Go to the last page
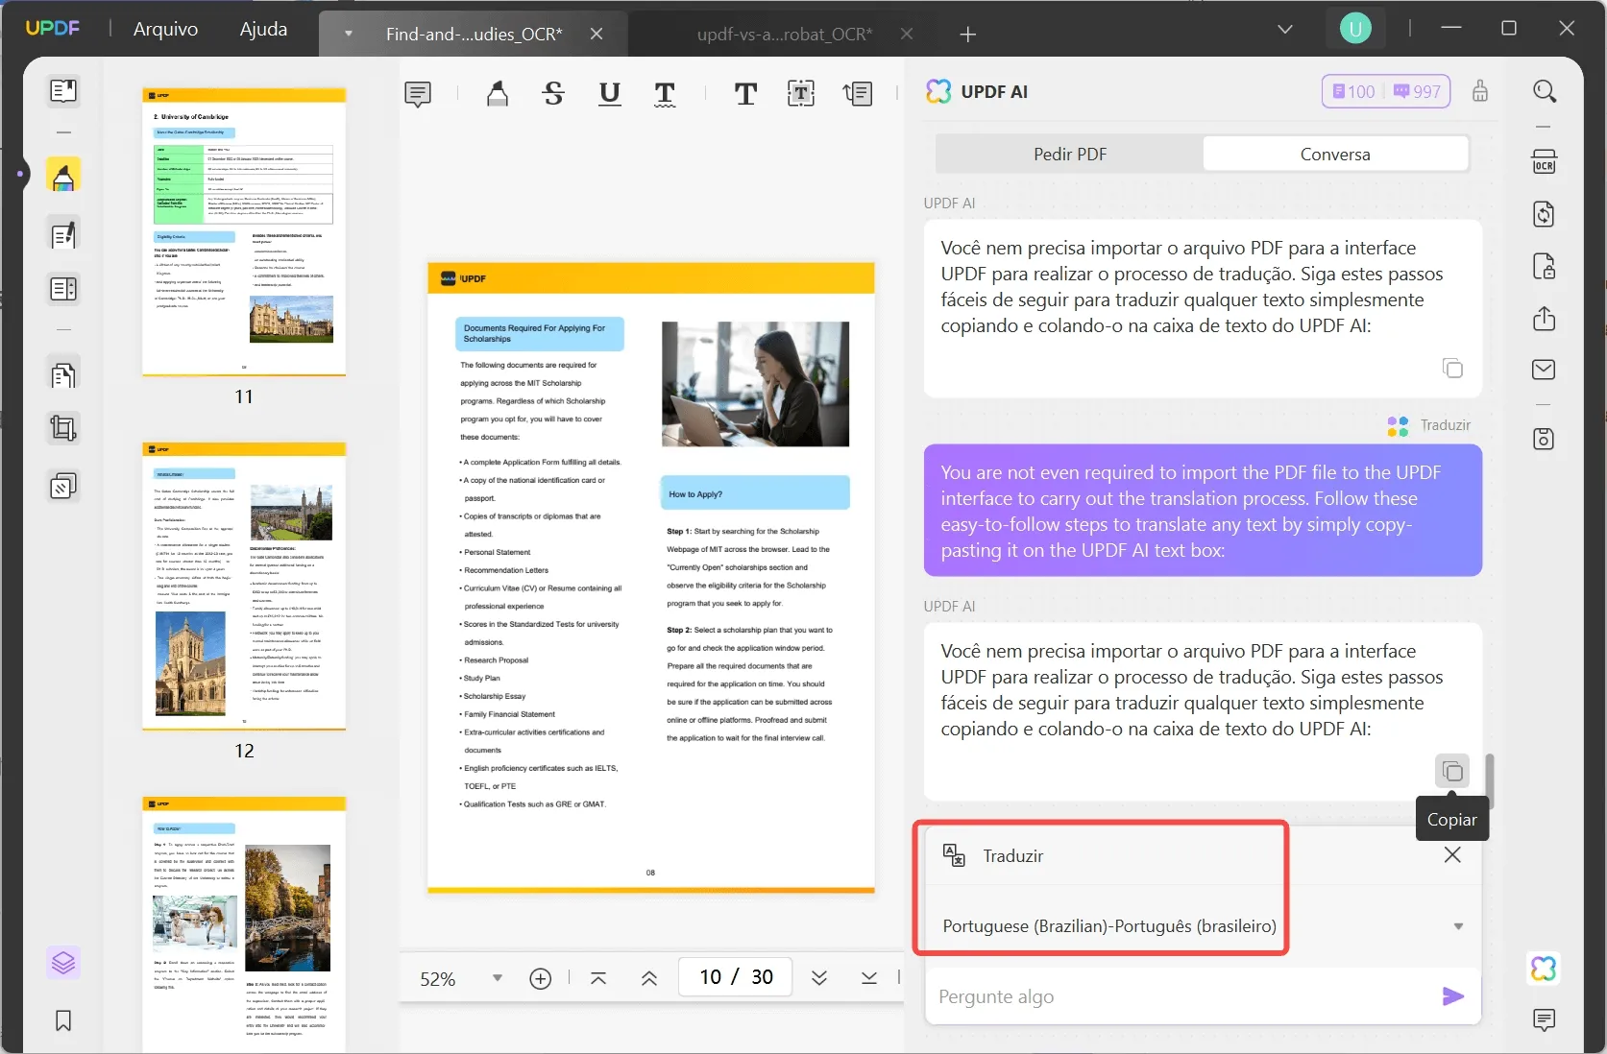The image size is (1607, 1054). 869,978
